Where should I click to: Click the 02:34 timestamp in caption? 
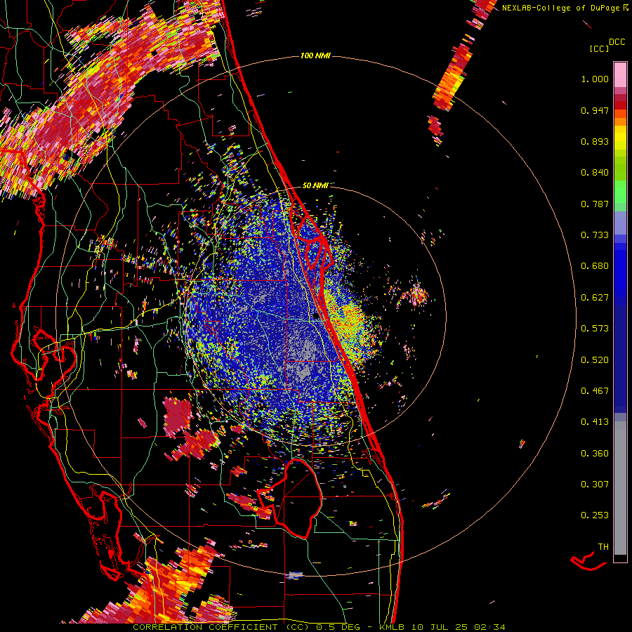click(489, 627)
